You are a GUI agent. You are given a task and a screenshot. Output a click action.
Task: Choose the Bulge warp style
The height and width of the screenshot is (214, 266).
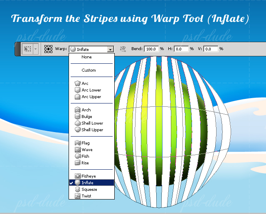coord(91,117)
